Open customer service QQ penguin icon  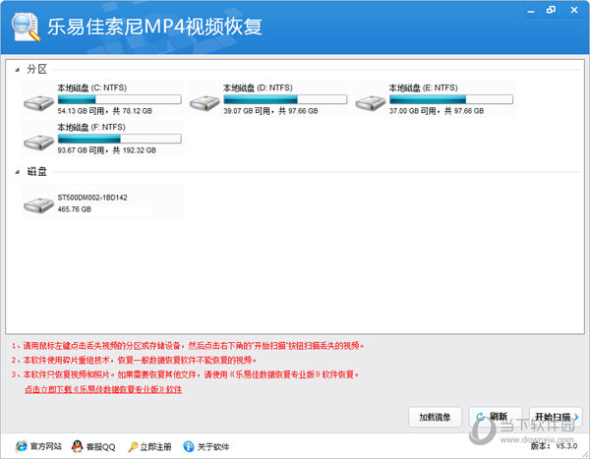77,446
